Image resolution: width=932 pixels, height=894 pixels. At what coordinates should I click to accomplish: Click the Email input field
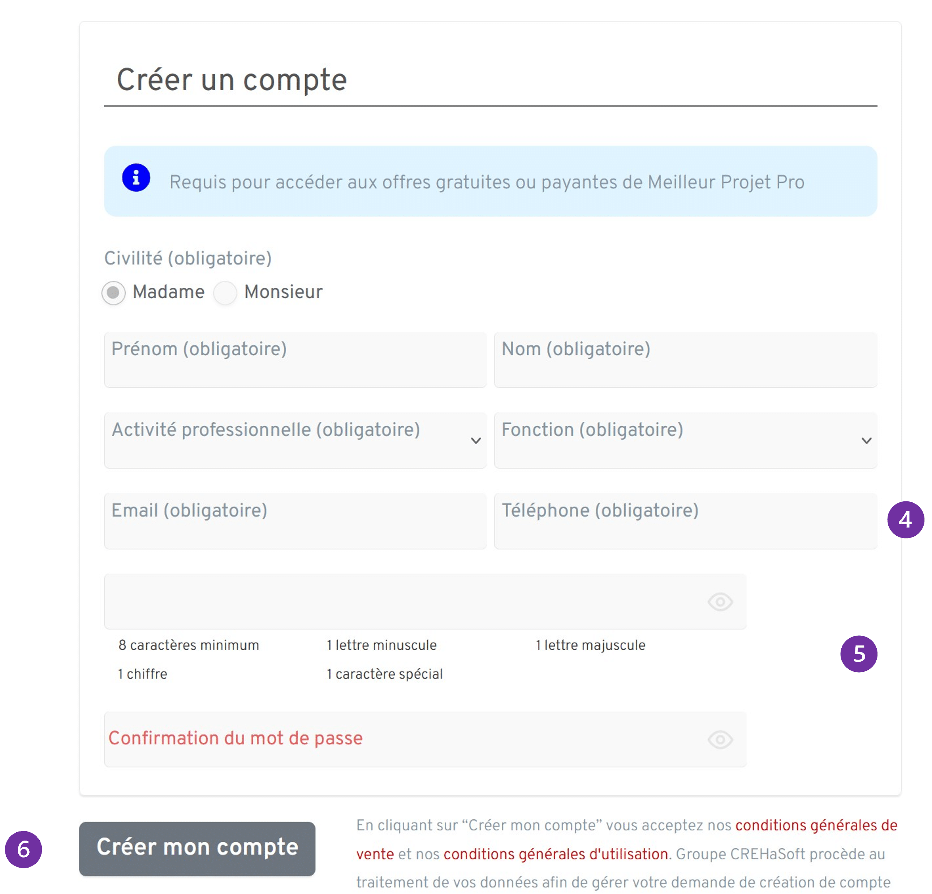[295, 522]
